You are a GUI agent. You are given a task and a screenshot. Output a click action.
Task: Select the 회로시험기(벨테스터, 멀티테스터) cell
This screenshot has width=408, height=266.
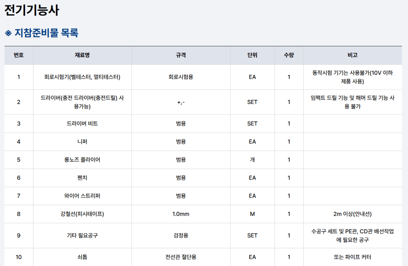(x=82, y=77)
